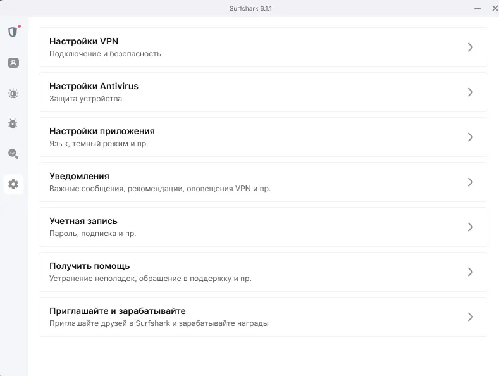Expand the Настройки VPN chevron arrow
This screenshot has width=499, height=376.
point(470,47)
